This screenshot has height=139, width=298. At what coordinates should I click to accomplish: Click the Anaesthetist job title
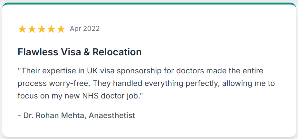112,115
